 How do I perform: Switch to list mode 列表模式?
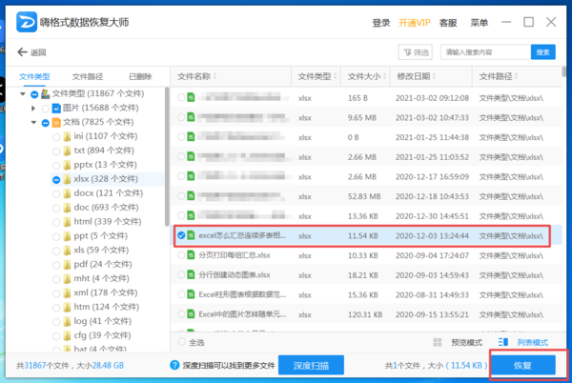coord(525,342)
